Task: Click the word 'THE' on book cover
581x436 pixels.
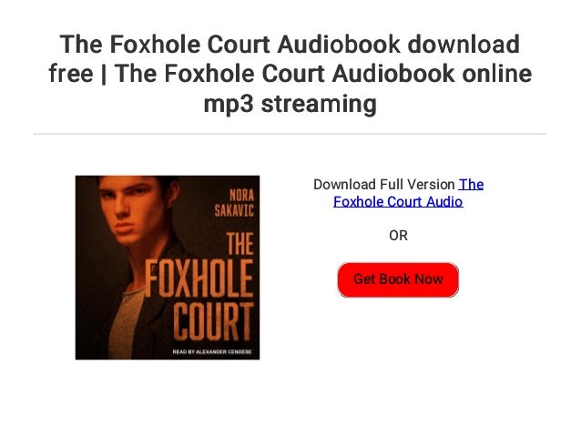Action: pos(240,244)
